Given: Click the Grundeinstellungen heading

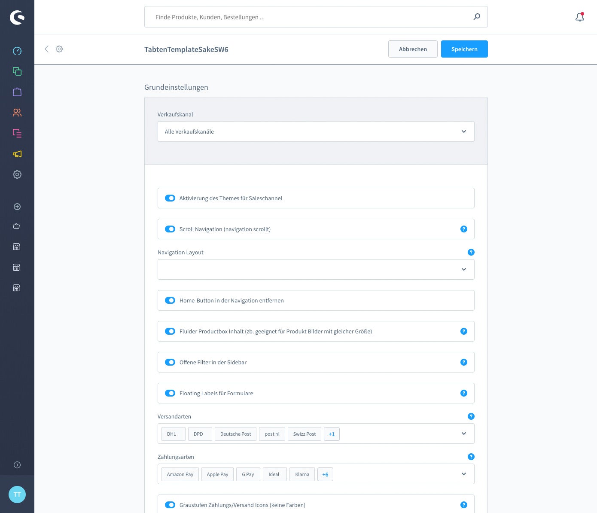Looking at the screenshot, I should coord(176,87).
